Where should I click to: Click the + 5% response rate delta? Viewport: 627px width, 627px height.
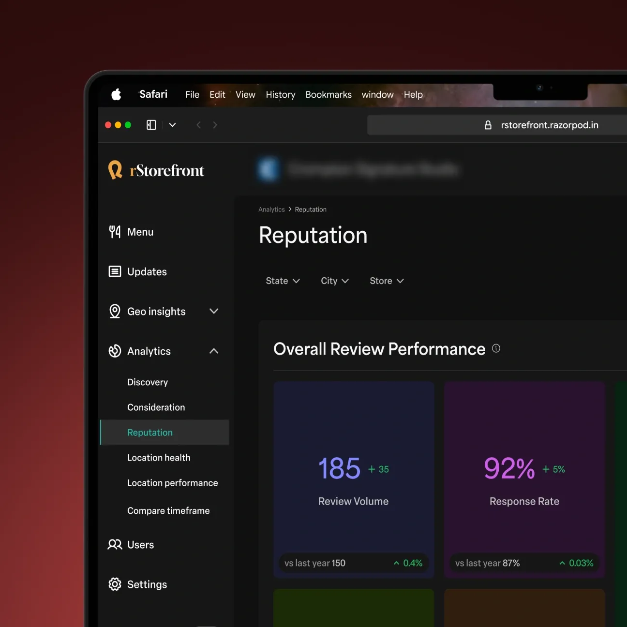tap(553, 469)
